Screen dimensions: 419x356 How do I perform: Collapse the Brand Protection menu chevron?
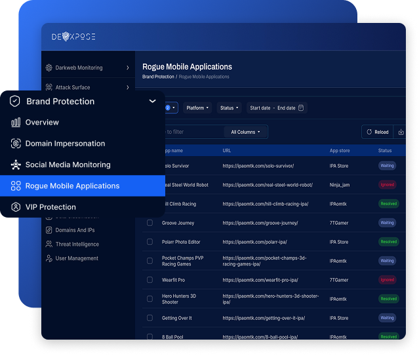pyautogui.click(x=152, y=102)
